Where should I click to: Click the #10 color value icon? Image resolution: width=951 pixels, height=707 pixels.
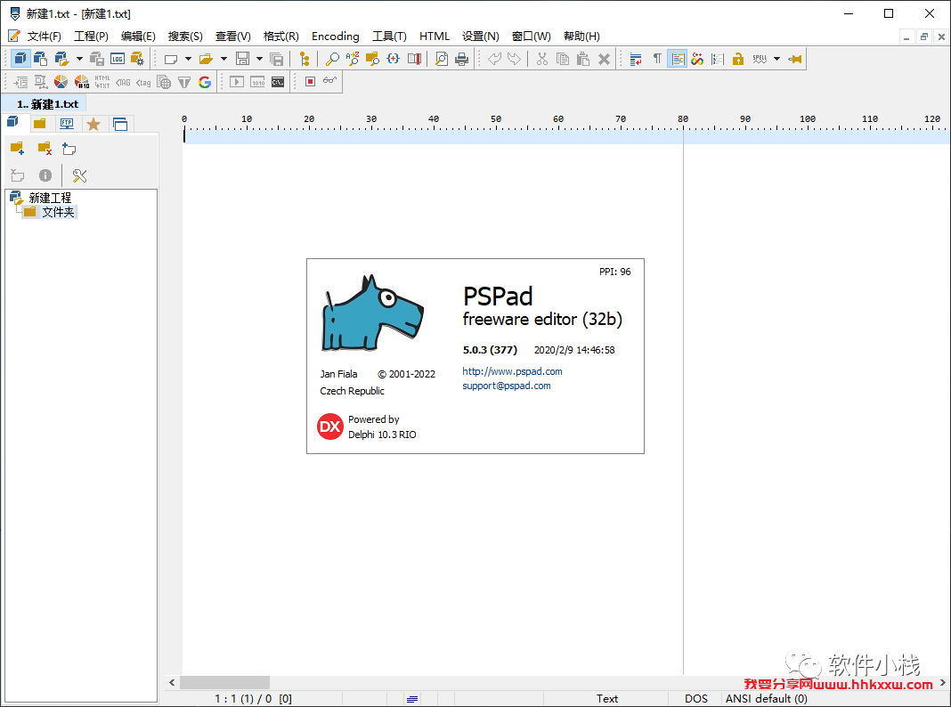(82, 82)
